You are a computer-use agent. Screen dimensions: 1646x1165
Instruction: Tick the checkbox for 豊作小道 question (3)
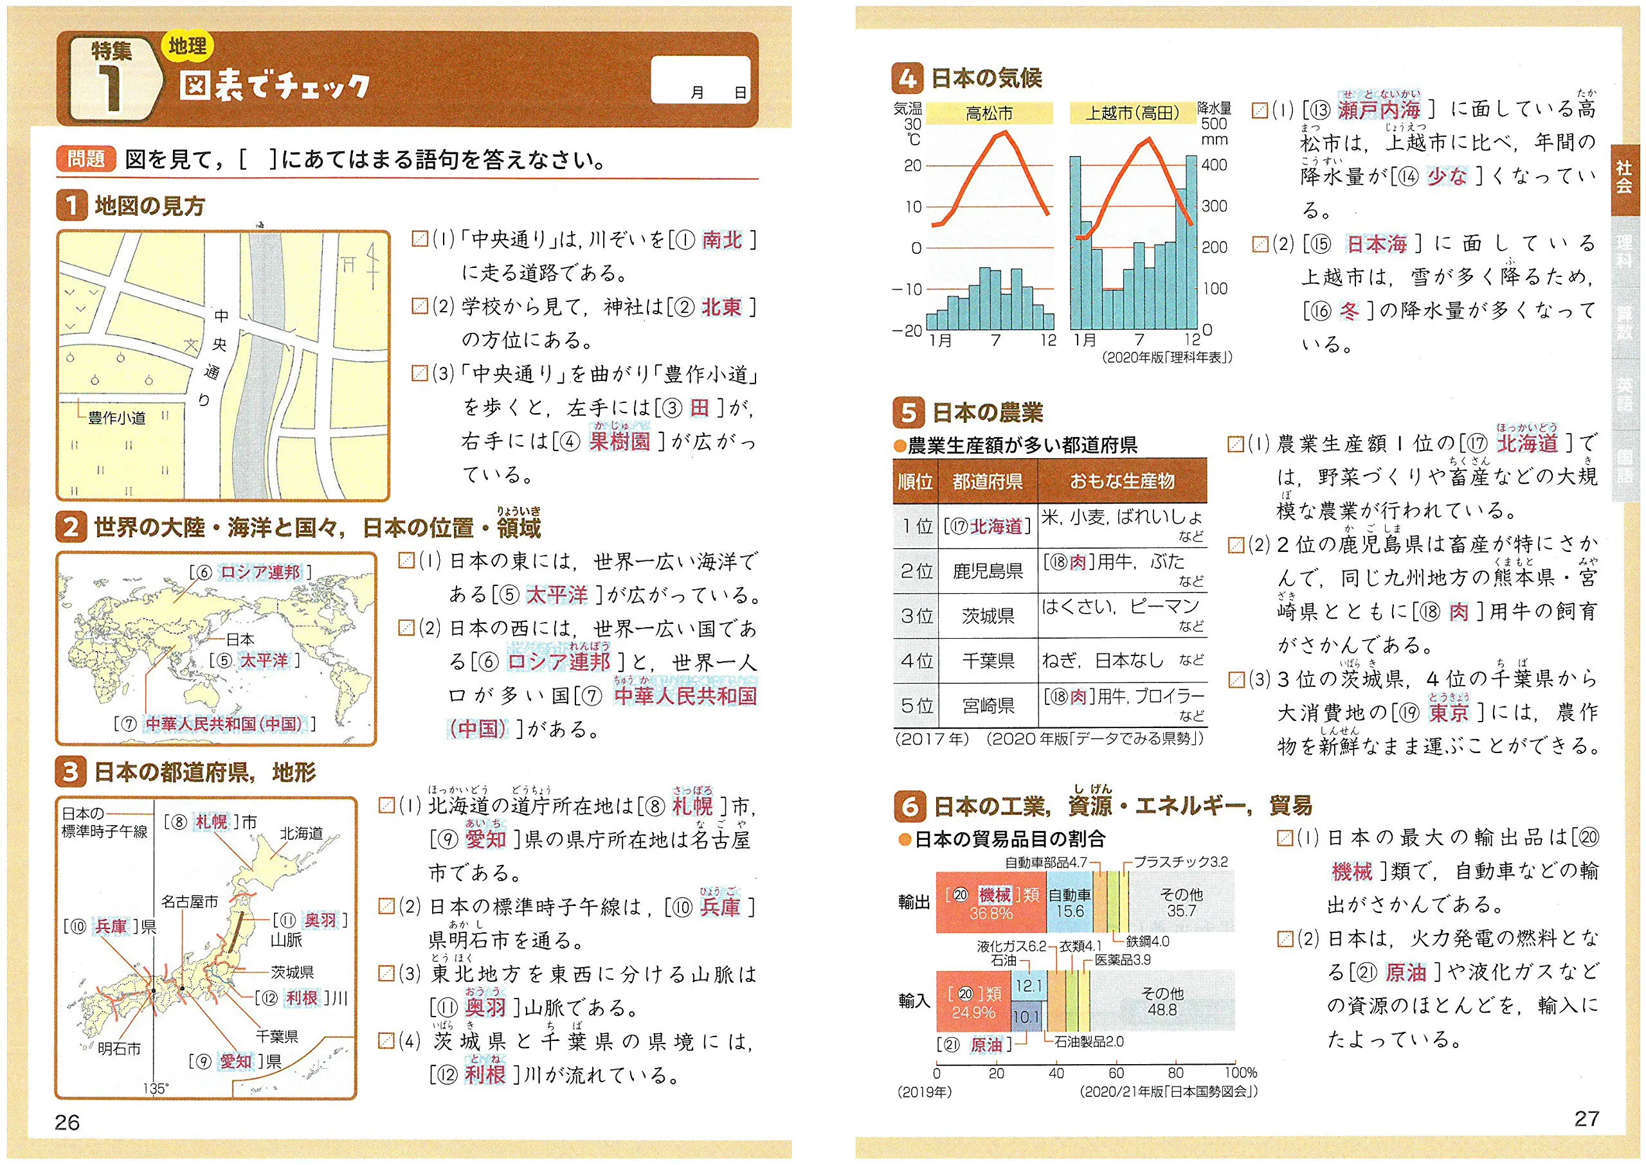click(419, 373)
